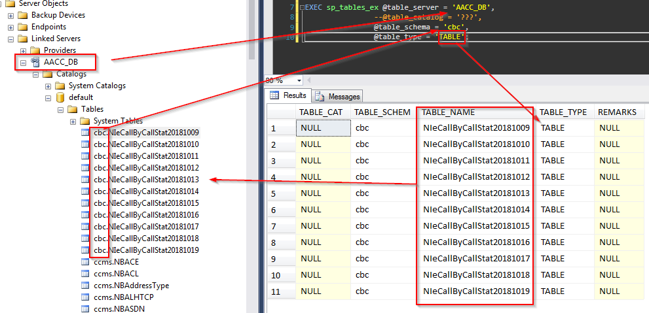Click the TABLE_NAME column header

[x=475, y=112]
